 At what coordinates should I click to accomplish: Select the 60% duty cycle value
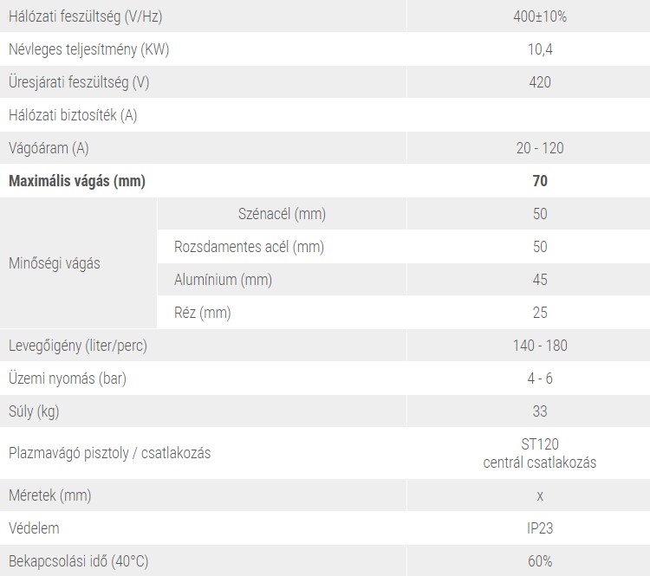540,560
